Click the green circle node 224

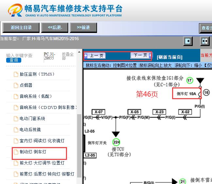tap(116, 142)
